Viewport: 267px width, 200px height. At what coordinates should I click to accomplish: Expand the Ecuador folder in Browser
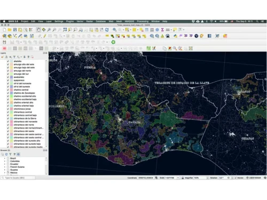[x=5, y=164]
